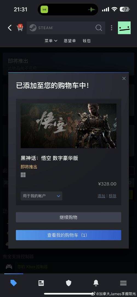Expand the 用于我的帐户 dropdown

point(41,196)
